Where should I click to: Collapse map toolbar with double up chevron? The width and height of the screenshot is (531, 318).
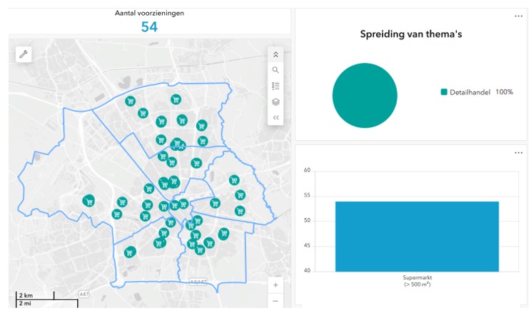point(275,54)
